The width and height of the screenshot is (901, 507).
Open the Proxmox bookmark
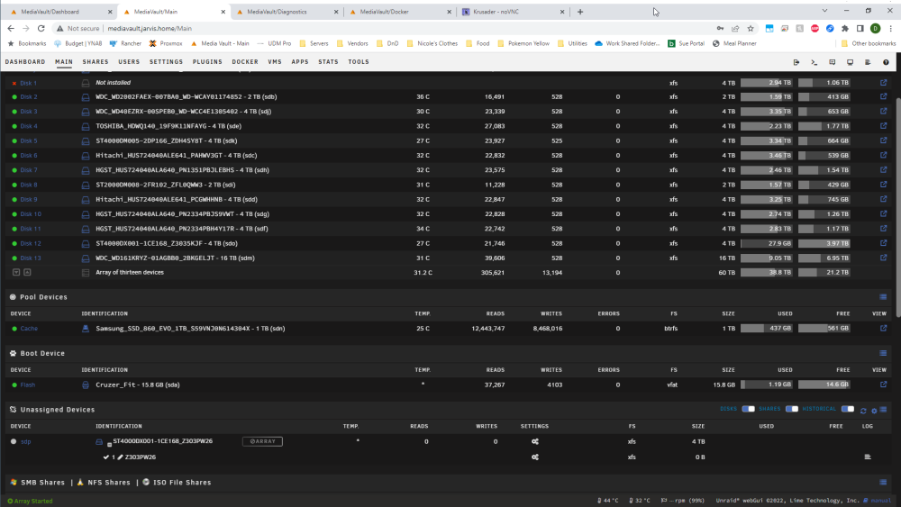(x=166, y=43)
